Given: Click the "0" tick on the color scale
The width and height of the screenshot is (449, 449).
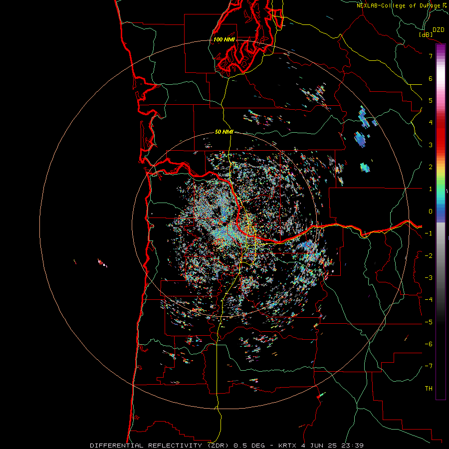Looking at the screenshot, I should coord(431,212).
